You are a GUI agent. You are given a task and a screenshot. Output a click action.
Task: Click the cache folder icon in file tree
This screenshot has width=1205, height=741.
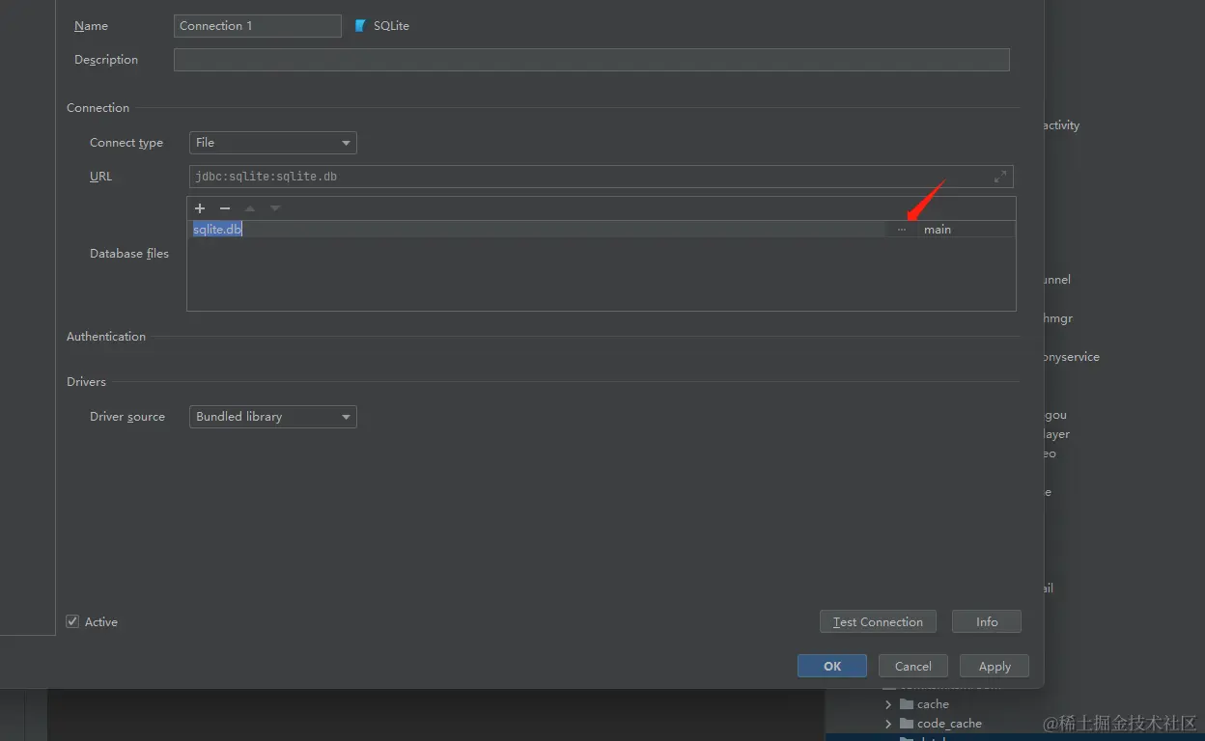[907, 704]
